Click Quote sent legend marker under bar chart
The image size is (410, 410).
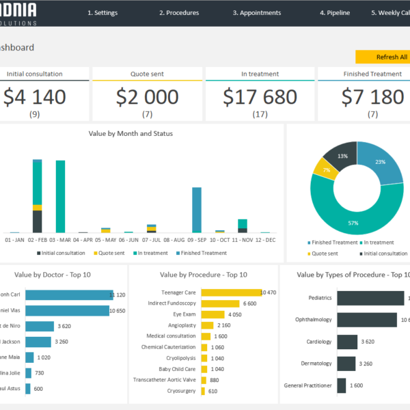[96, 253]
